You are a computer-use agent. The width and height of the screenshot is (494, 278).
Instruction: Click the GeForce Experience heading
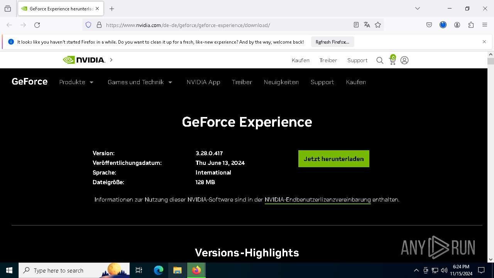pos(247,122)
